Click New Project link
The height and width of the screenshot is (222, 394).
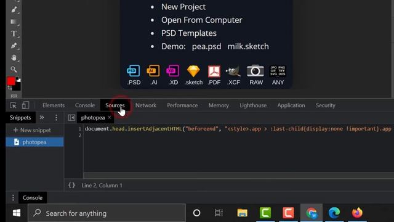[183, 7]
